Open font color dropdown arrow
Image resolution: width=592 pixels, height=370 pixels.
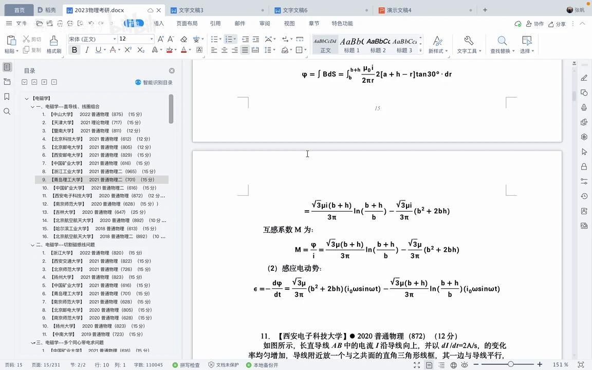(190, 50)
